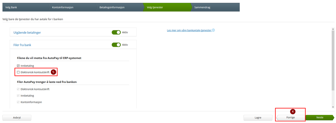The height and width of the screenshot is (123, 336).
Task: Open Les mer om våre bankavtale-tjenester link
Action: tap(189, 30)
